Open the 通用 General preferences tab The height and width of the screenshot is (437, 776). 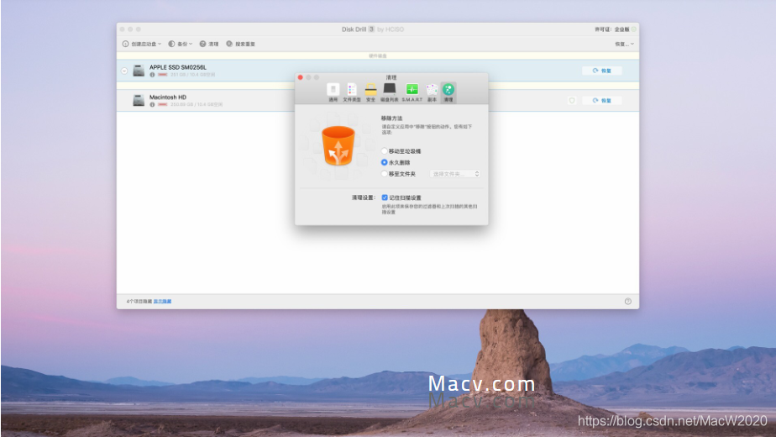click(333, 92)
